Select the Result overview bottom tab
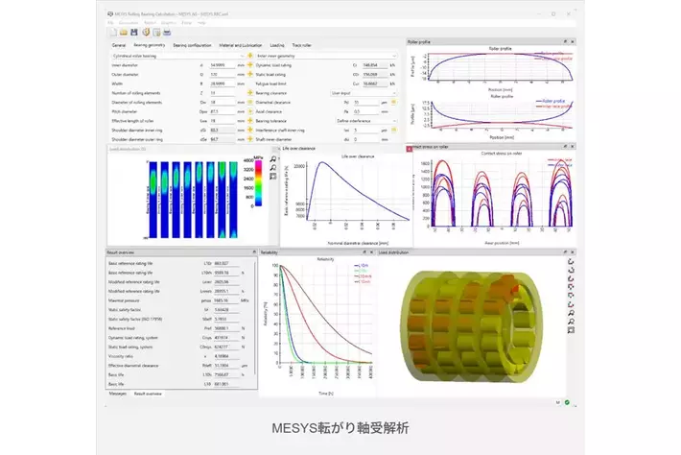 point(148,394)
